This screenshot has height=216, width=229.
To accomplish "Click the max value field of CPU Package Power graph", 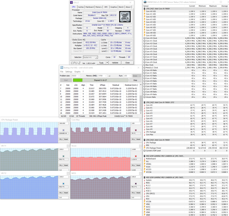I will point(64,123).
